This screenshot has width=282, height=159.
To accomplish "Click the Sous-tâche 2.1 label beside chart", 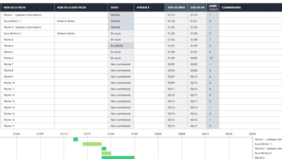I will click(x=263, y=153).
